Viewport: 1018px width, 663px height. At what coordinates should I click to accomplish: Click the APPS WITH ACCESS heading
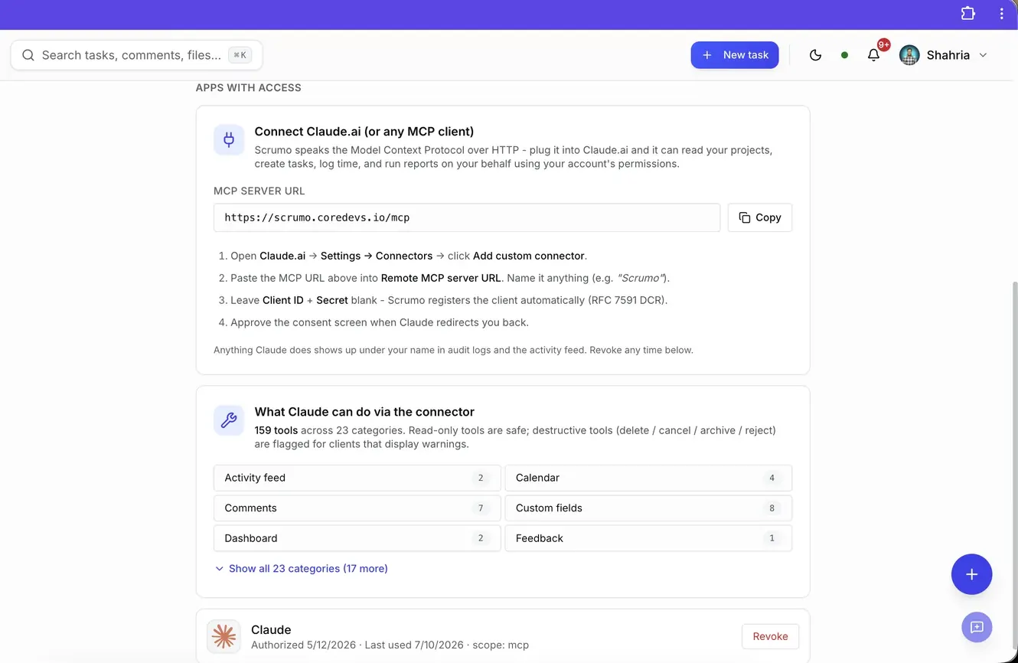coord(248,87)
